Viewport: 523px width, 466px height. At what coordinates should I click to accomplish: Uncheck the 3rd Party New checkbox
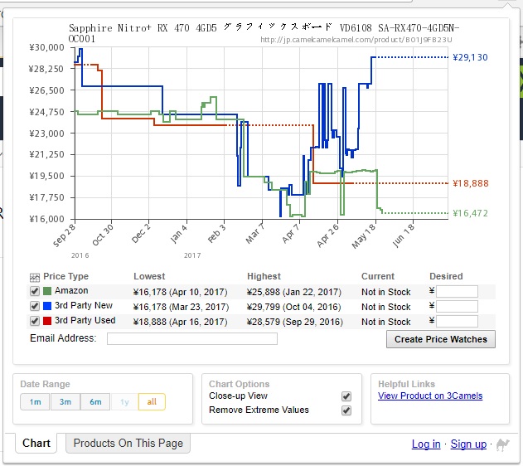[35, 306]
